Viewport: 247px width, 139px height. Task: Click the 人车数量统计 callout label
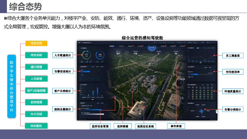pyautogui.click(x=63, y=55)
